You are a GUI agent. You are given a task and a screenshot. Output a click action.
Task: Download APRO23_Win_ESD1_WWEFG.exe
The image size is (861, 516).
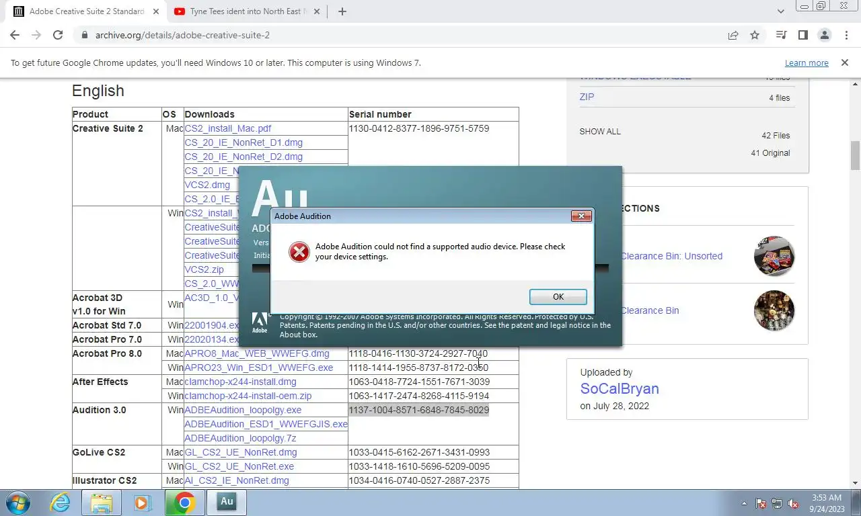258,368
